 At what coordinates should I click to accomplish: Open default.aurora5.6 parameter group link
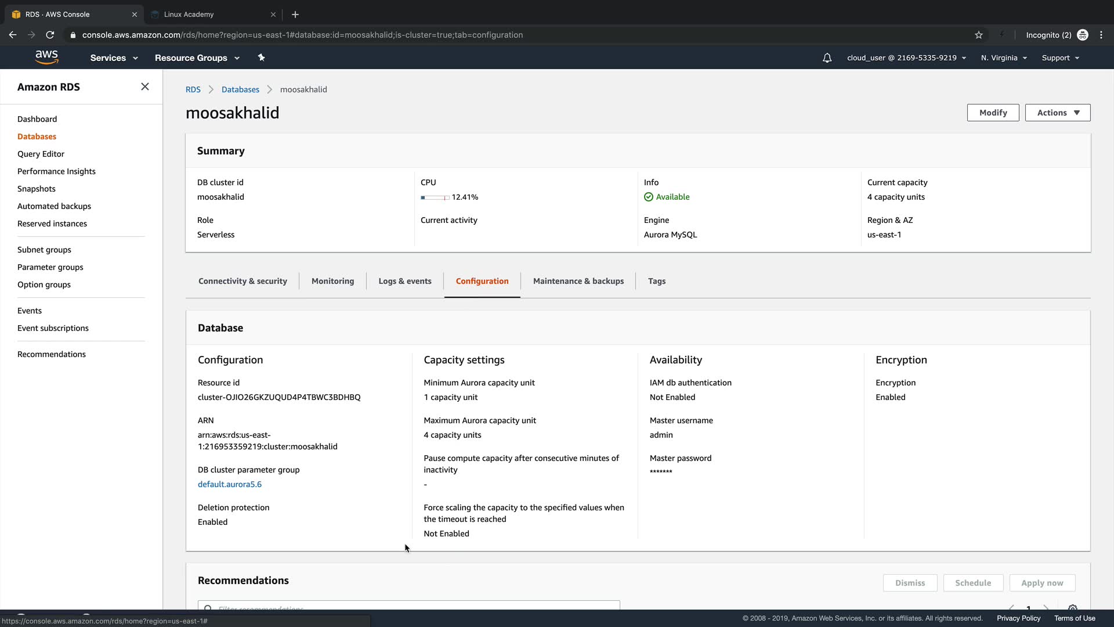click(x=230, y=484)
